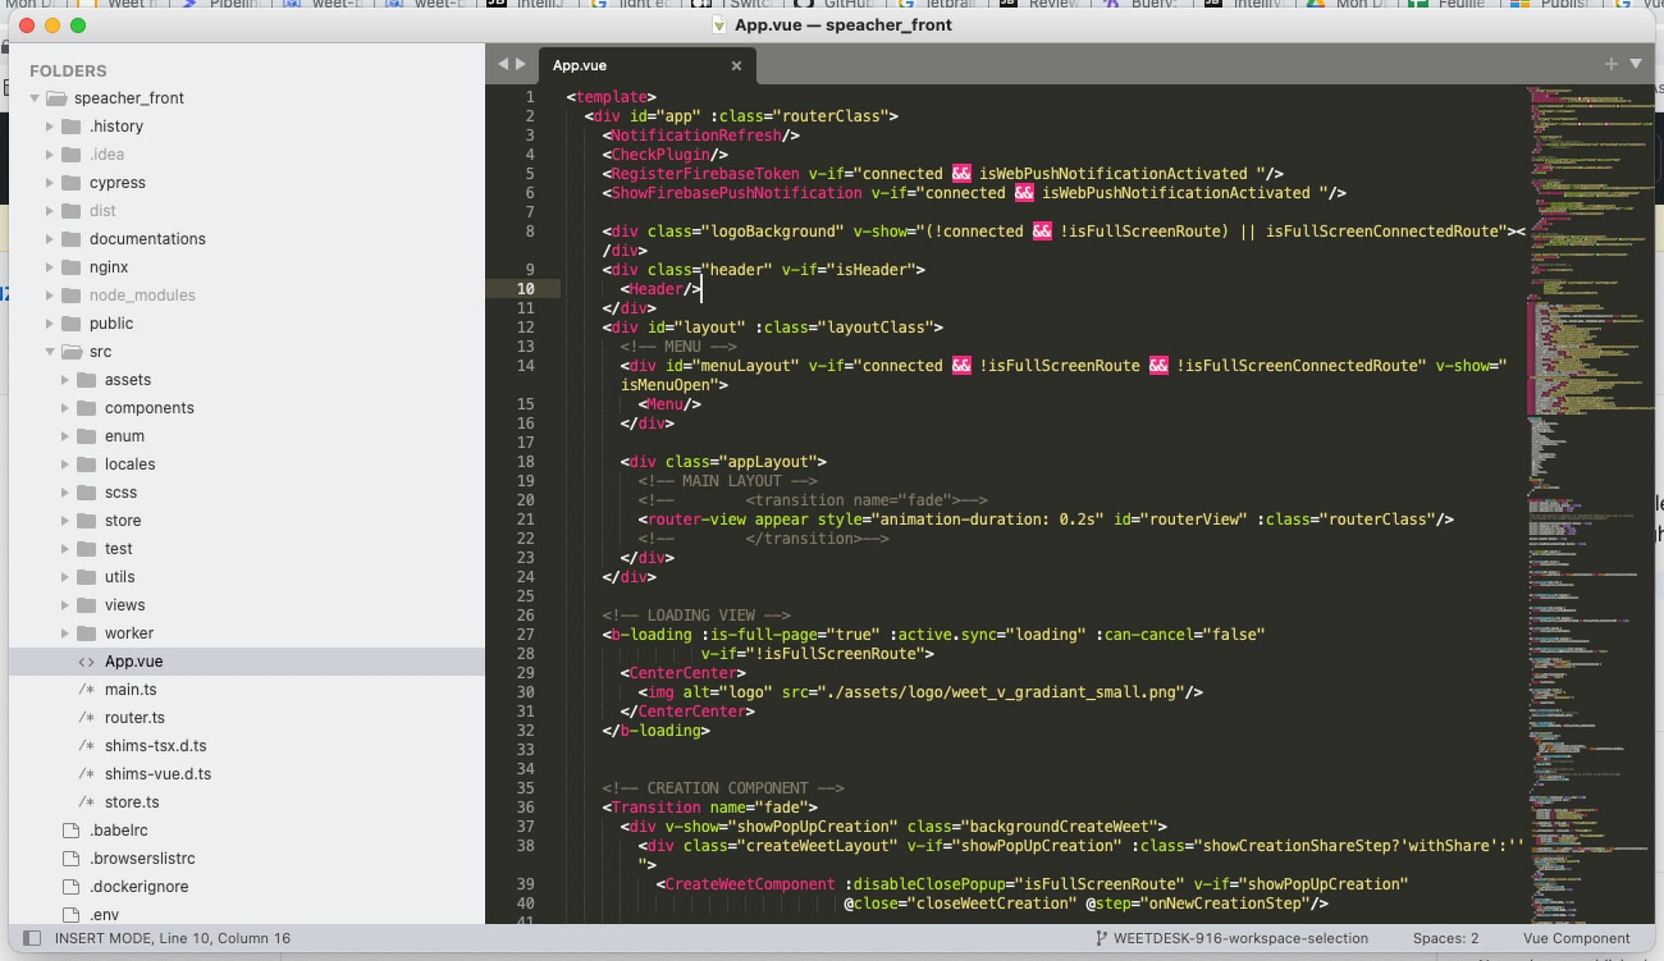1664x961 pixels.
Task: Click the cypress folder icon
Action: coord(72,183)
